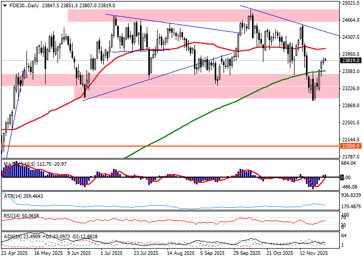The image size is (363, 259).
Task: Open the ATR(14) indicator label
Action: tap(22, 196)
